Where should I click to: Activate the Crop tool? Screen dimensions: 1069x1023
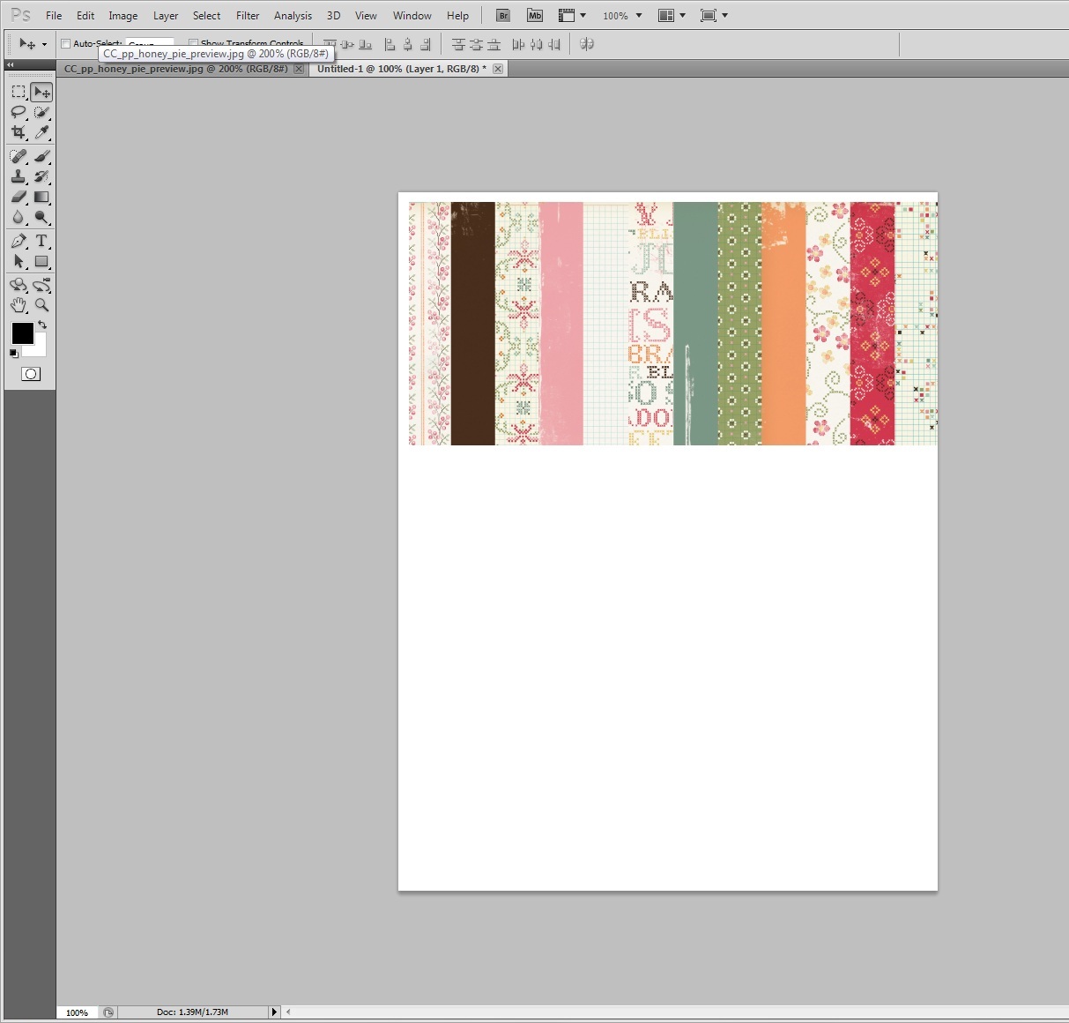tap(19, 133)
